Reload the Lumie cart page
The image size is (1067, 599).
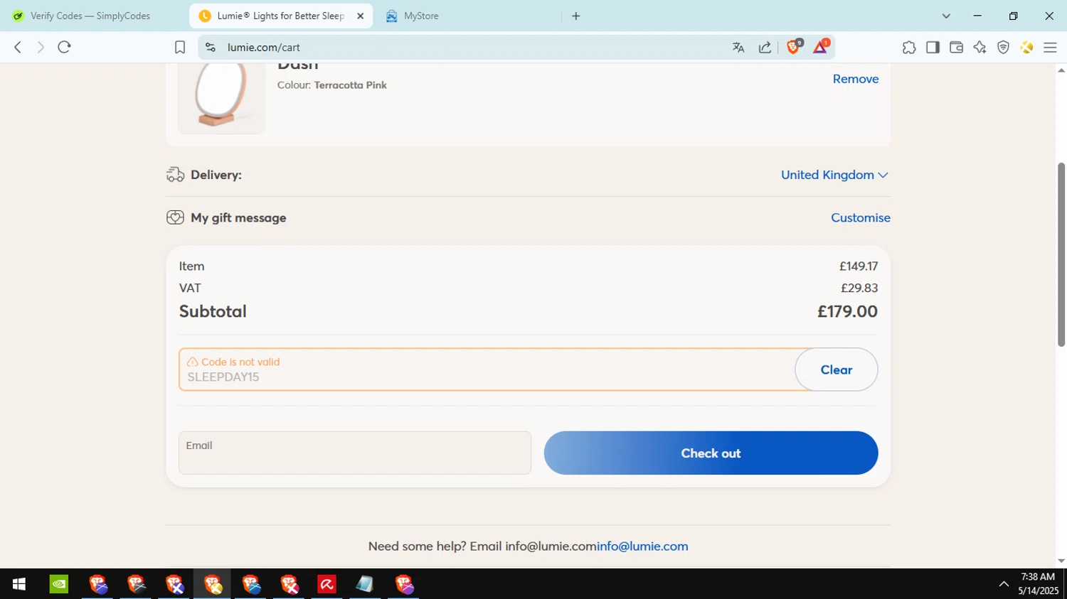tap(65, 47)
